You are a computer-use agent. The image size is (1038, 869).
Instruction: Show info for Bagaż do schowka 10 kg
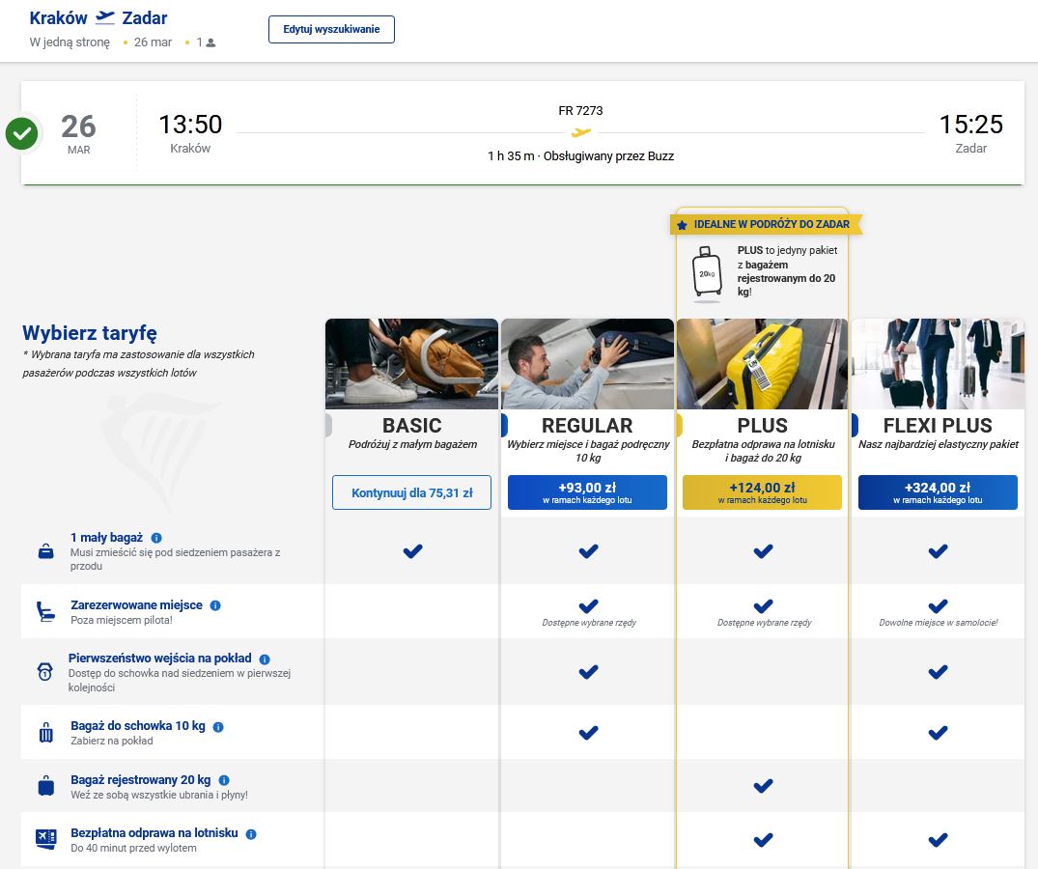tap(218, 727)
